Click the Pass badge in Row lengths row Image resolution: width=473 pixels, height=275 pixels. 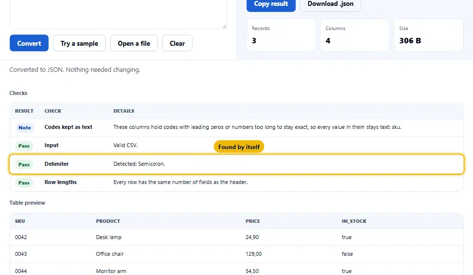click(x=24, y=183)
